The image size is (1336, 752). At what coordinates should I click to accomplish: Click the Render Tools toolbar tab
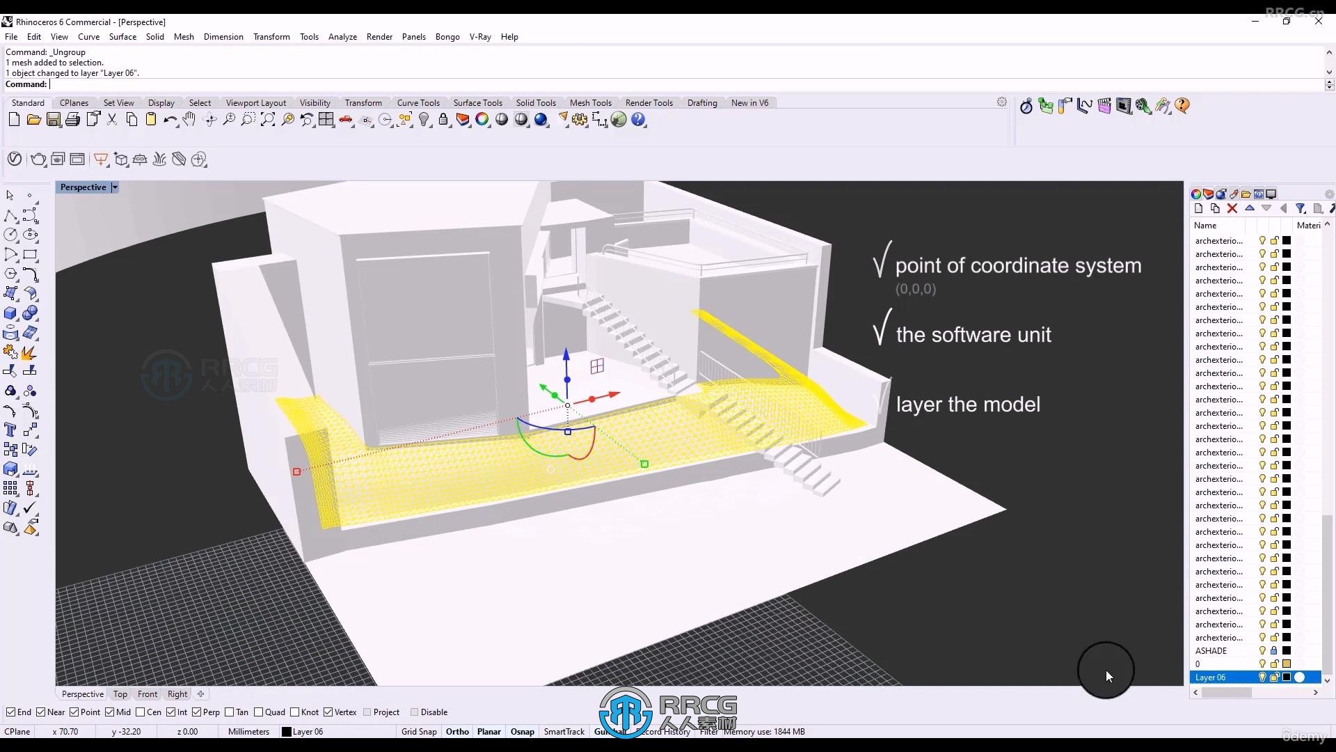pos(649,102)
